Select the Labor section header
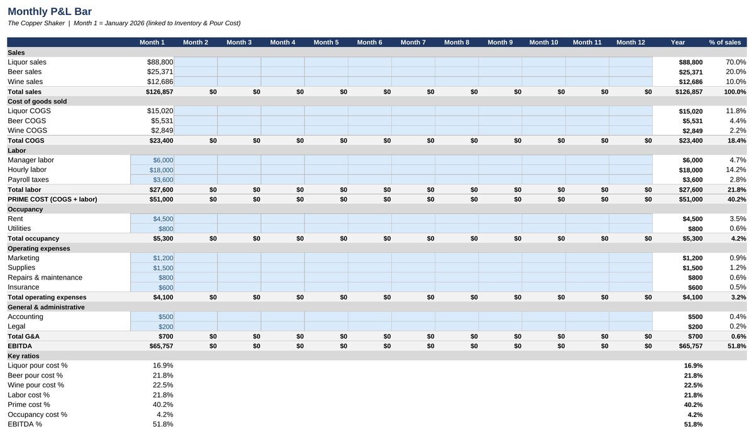754x434 pixels. point(377,150)
